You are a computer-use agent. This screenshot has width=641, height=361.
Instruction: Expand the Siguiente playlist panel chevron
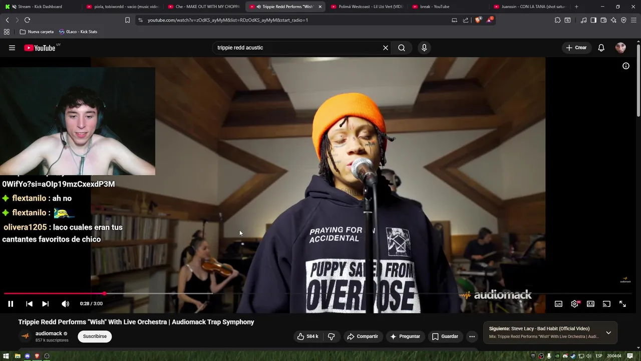pyautogui.click(x=608, y=332)
